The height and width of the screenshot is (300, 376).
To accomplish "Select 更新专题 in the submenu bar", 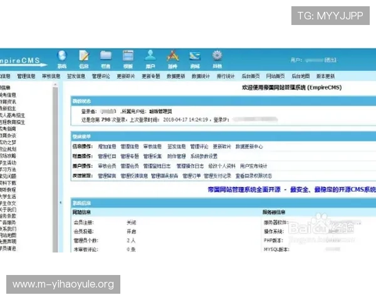I will coord(151,76).
